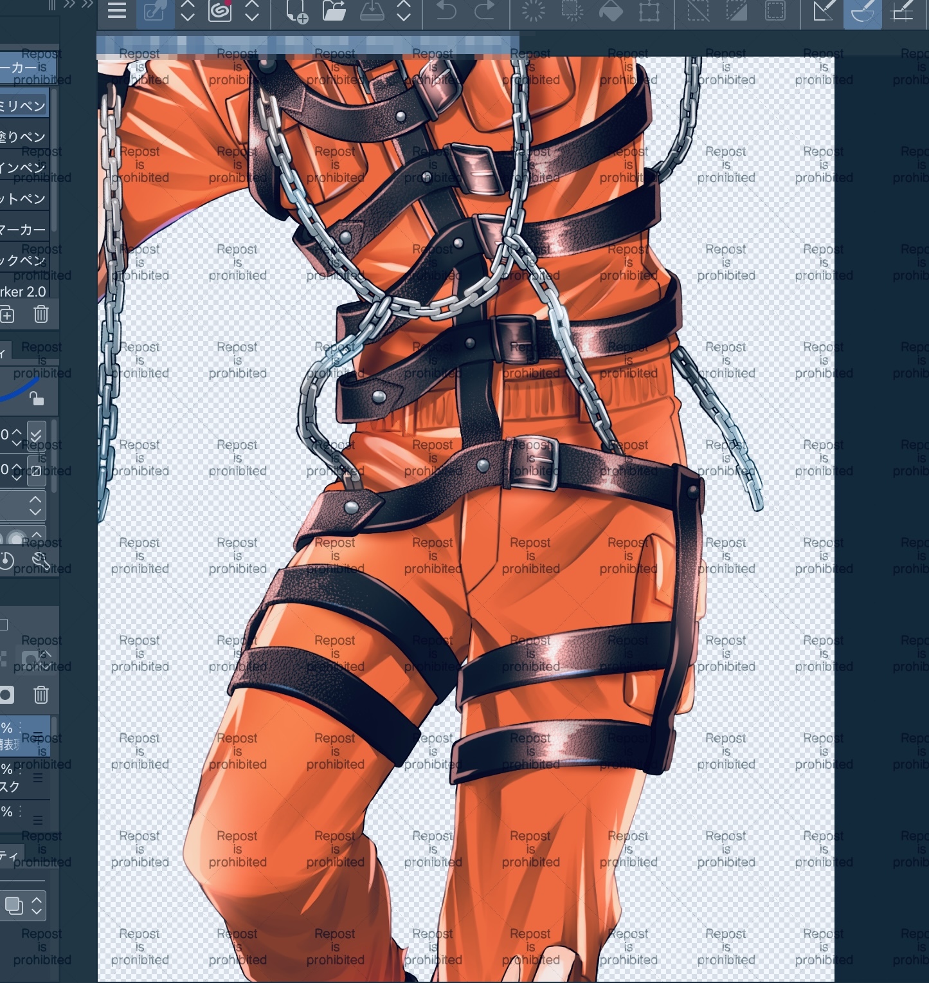929x983 pixels.
Task: Click grip handle of the highlighted layer row
Action: pos(38,737)
